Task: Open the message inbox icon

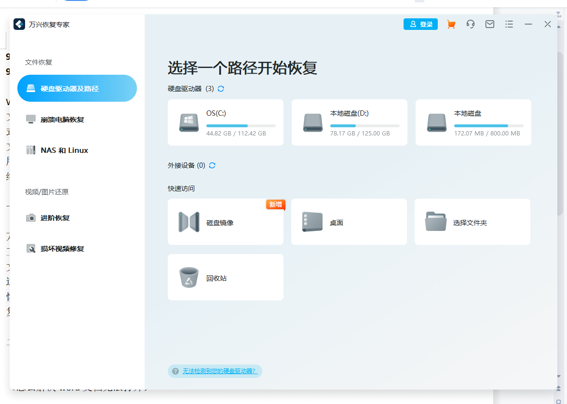Action: tap(489, 24)
